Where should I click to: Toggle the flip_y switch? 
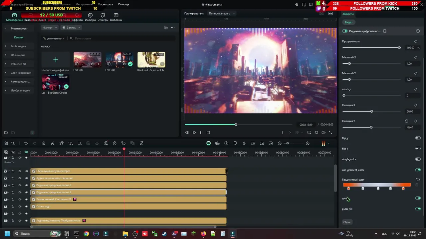click(418, 138)
